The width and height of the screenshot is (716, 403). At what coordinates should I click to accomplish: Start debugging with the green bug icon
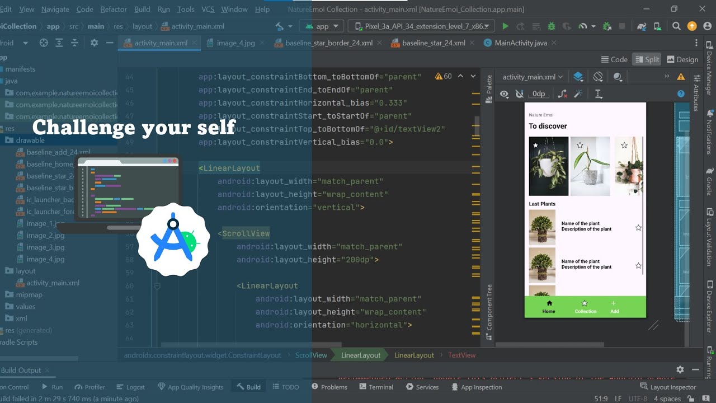point(552,26)
